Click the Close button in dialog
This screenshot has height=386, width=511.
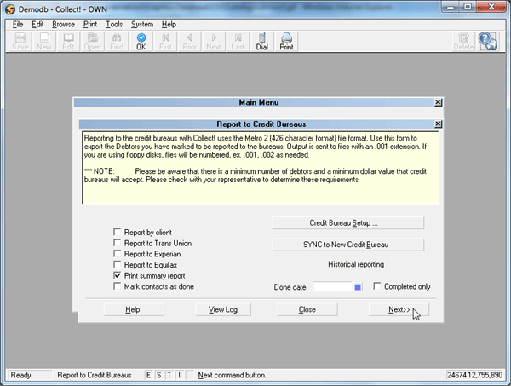(x=307, y=309)
